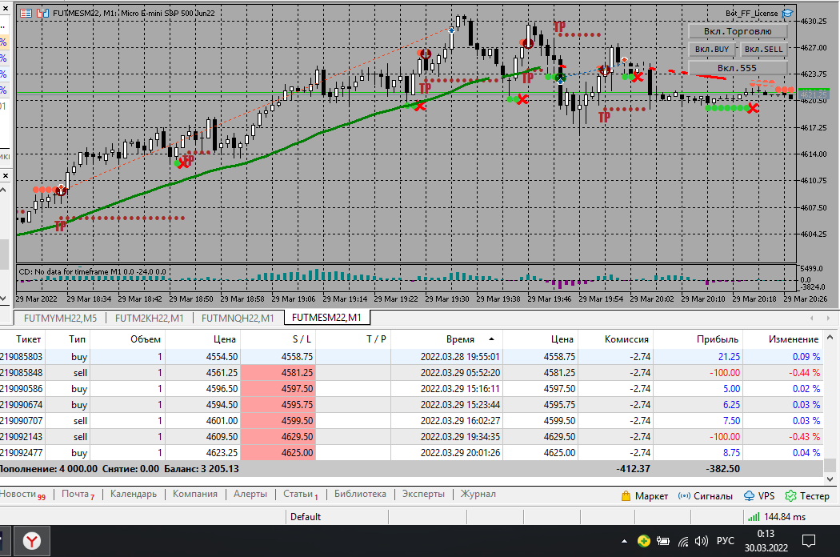Open the volume speaker icon
The image size is (840, 557).
(x=702, y=542)
